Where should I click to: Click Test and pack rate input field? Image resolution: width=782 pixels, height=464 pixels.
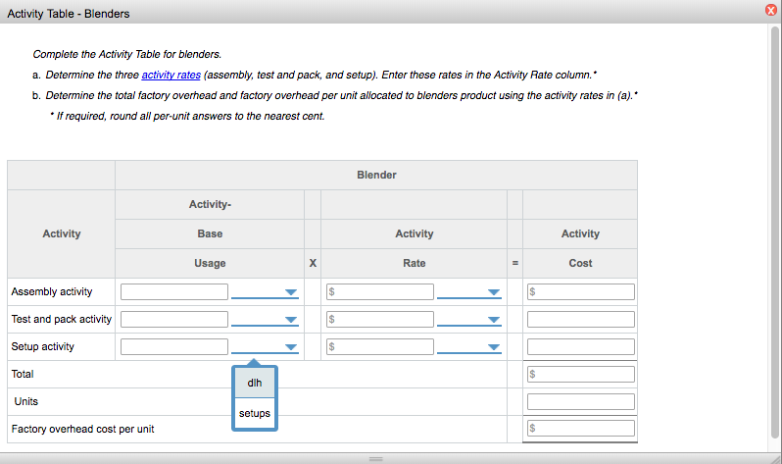point(380,319)
